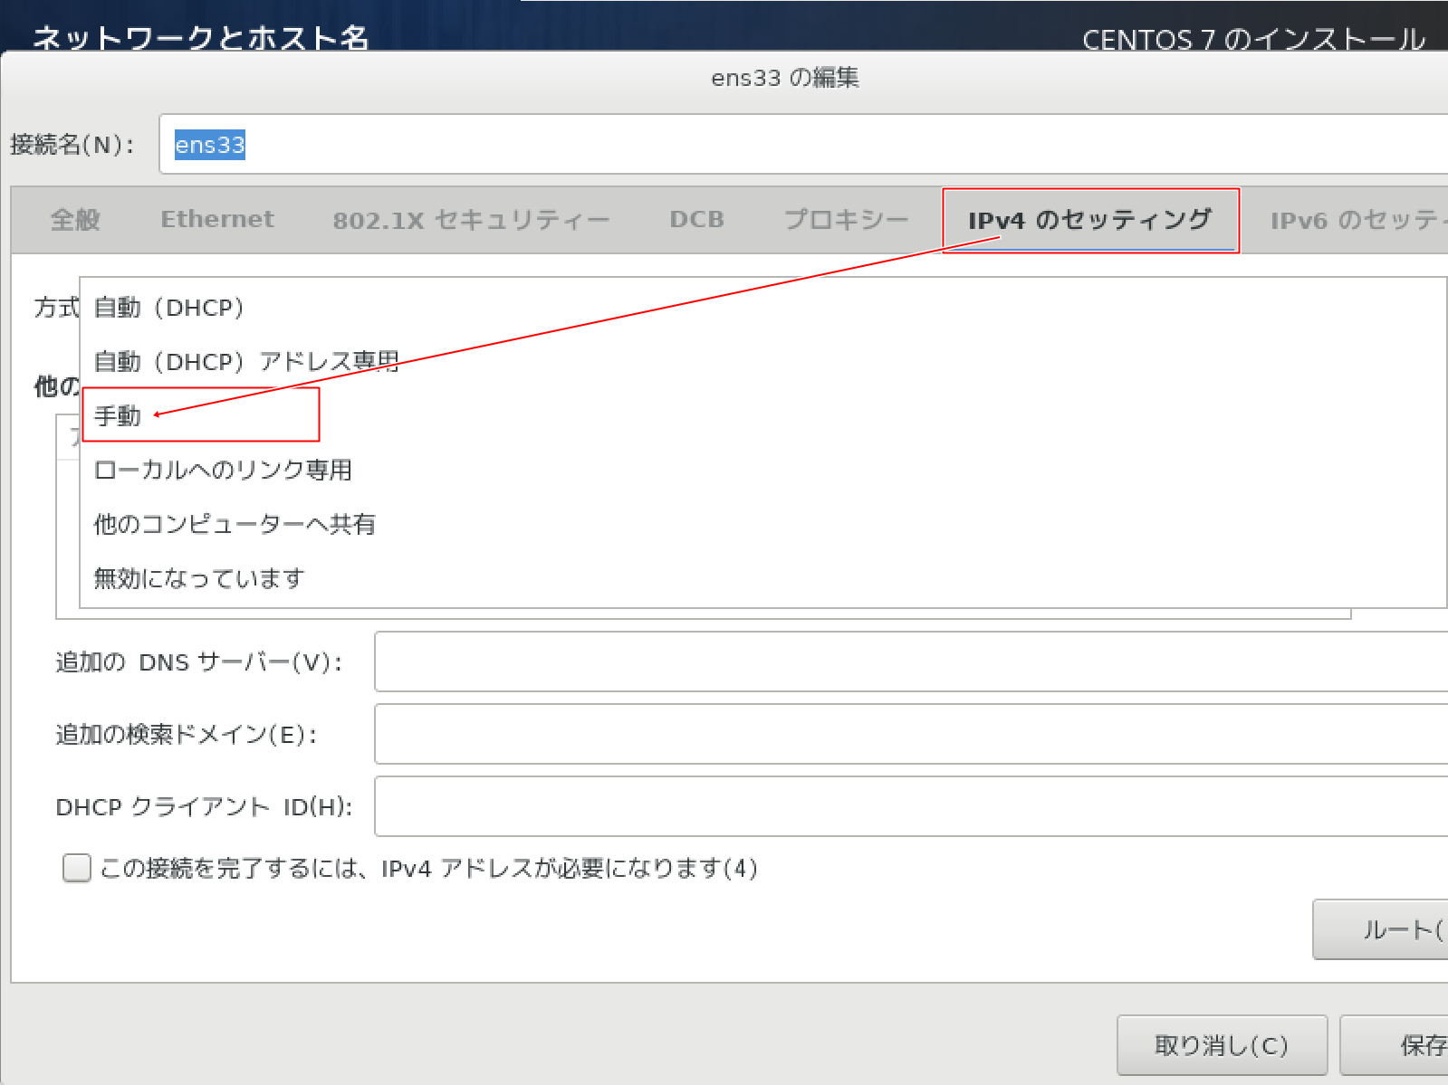The image size is (1448, 1085).
Task: Select 無効になっています option
Action: tap(199, 578)
